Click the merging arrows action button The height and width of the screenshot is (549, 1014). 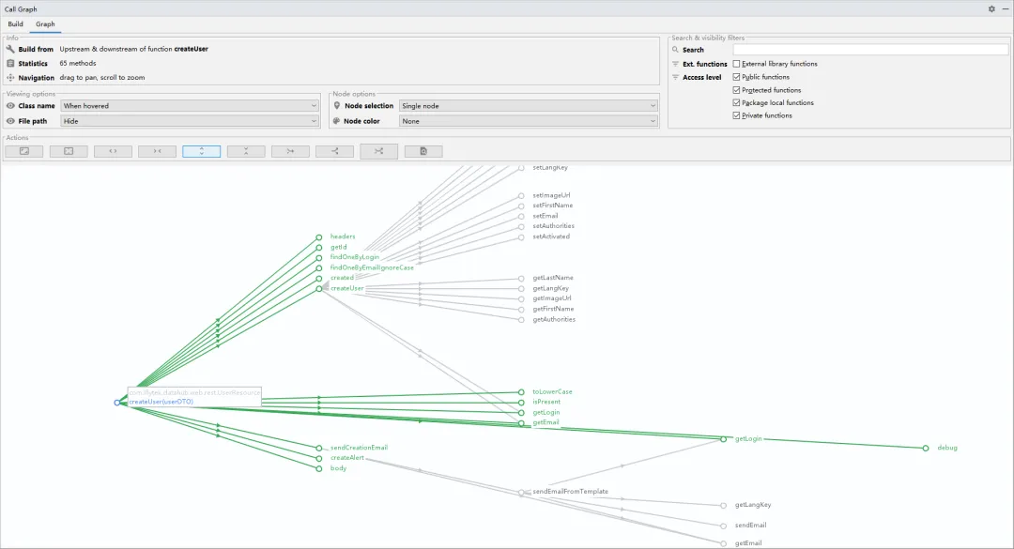point(290,151)
